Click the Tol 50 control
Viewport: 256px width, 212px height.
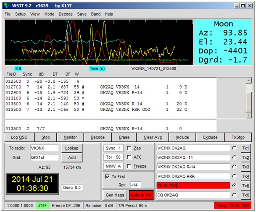point(113,157)
